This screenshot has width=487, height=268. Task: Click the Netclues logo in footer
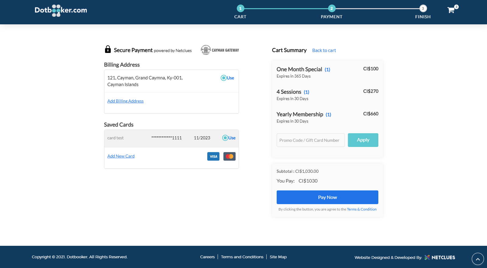[x=440, y=257]
